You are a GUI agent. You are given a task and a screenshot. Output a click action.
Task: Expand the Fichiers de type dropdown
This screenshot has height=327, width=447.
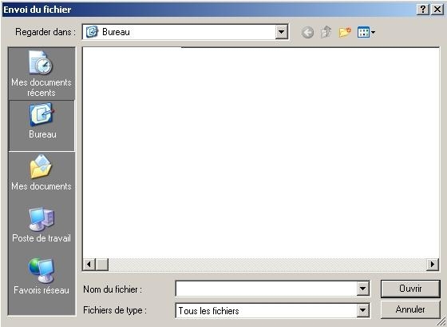click(363, 310)
